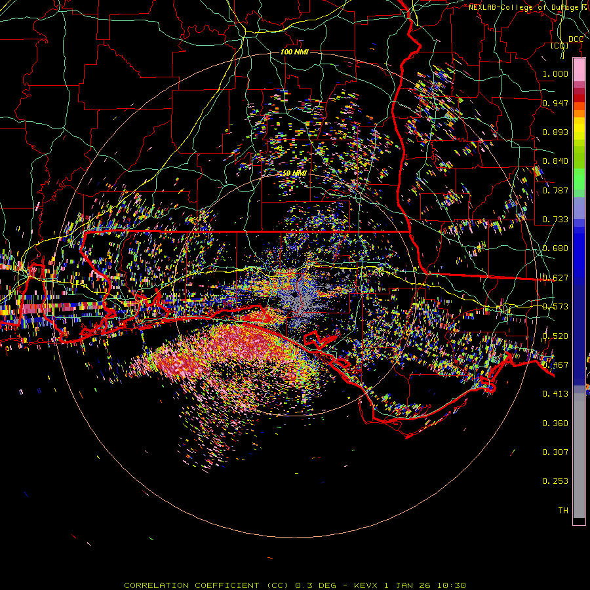Viewport: 590px width, 590px height.
Task: Click the "100 NMI" range ring label
Action: (x=294, y=52)
